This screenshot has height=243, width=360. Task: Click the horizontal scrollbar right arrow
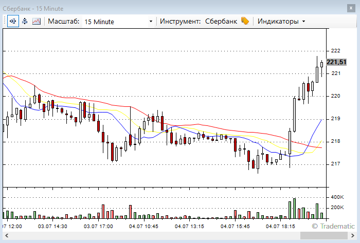click(x=353, y=235)
